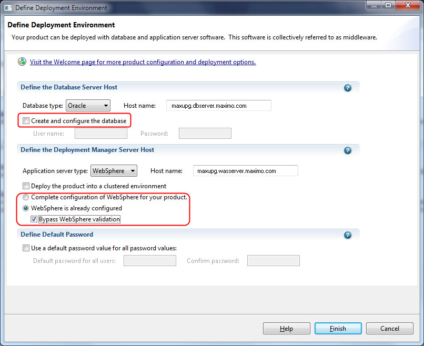
Task: Click the database User name field
Action: tap(101, 134)
